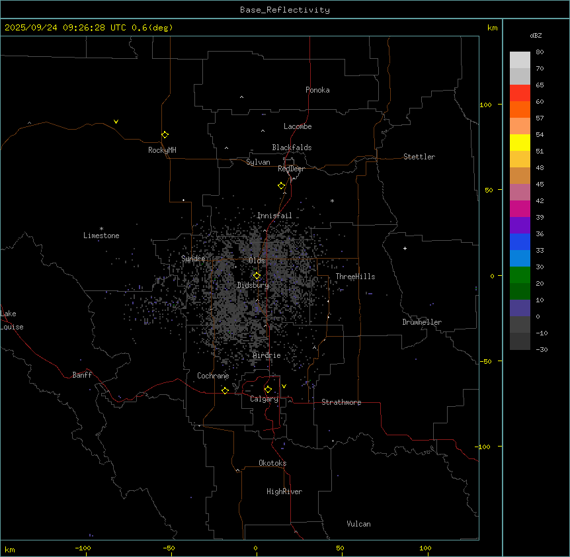Click the asterisk marker above Limestone
This screenshot has width=570, height=557.
pos(101,228)
